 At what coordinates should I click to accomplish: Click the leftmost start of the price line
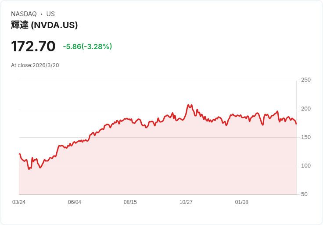19,154
